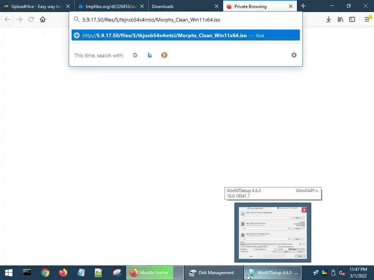
Task: Reload the current page
Action: pos(31,19)
